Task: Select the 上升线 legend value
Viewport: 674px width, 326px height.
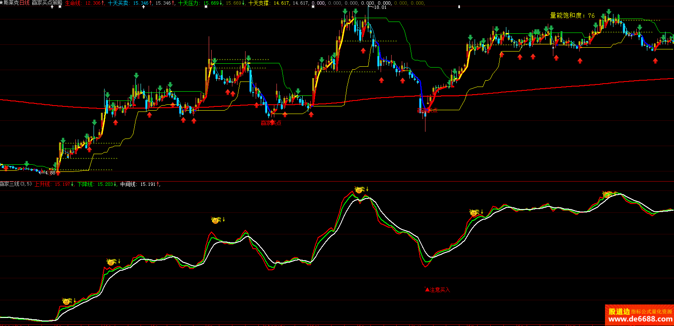Action: tap(63, 184)
